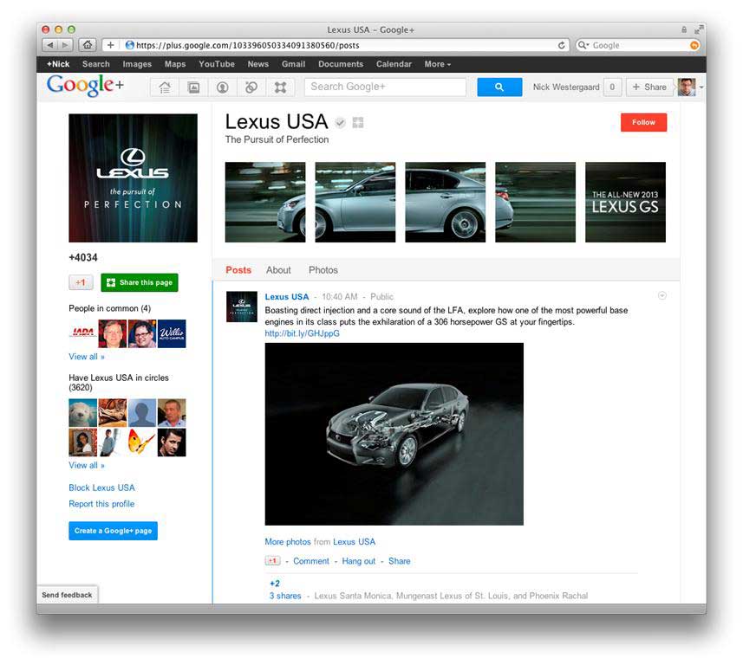Open Maps in the Google bar
Viewport: 743px width, 665px height.
pyautogui.click(x=175, y=64)
